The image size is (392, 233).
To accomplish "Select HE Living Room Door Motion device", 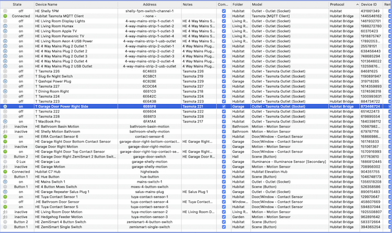I will pyautogui.click(x=59, y=212).
